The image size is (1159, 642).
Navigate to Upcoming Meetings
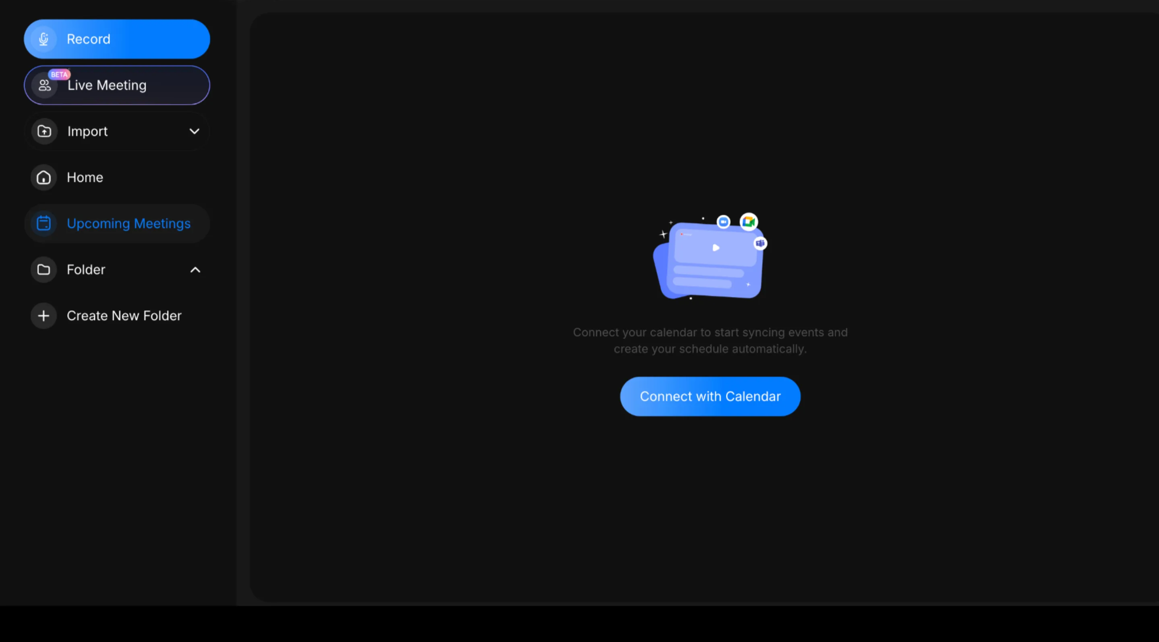click(128, 223)
